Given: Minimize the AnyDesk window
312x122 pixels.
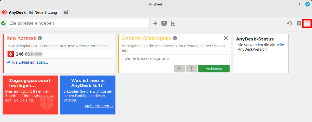Looking at the screenshot, I should point(293,4).
